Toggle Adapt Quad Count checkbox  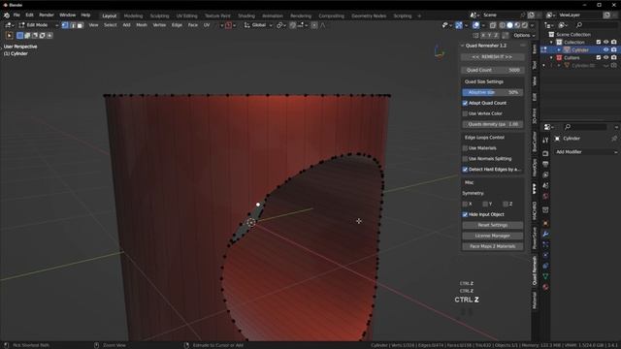(465, 104)
